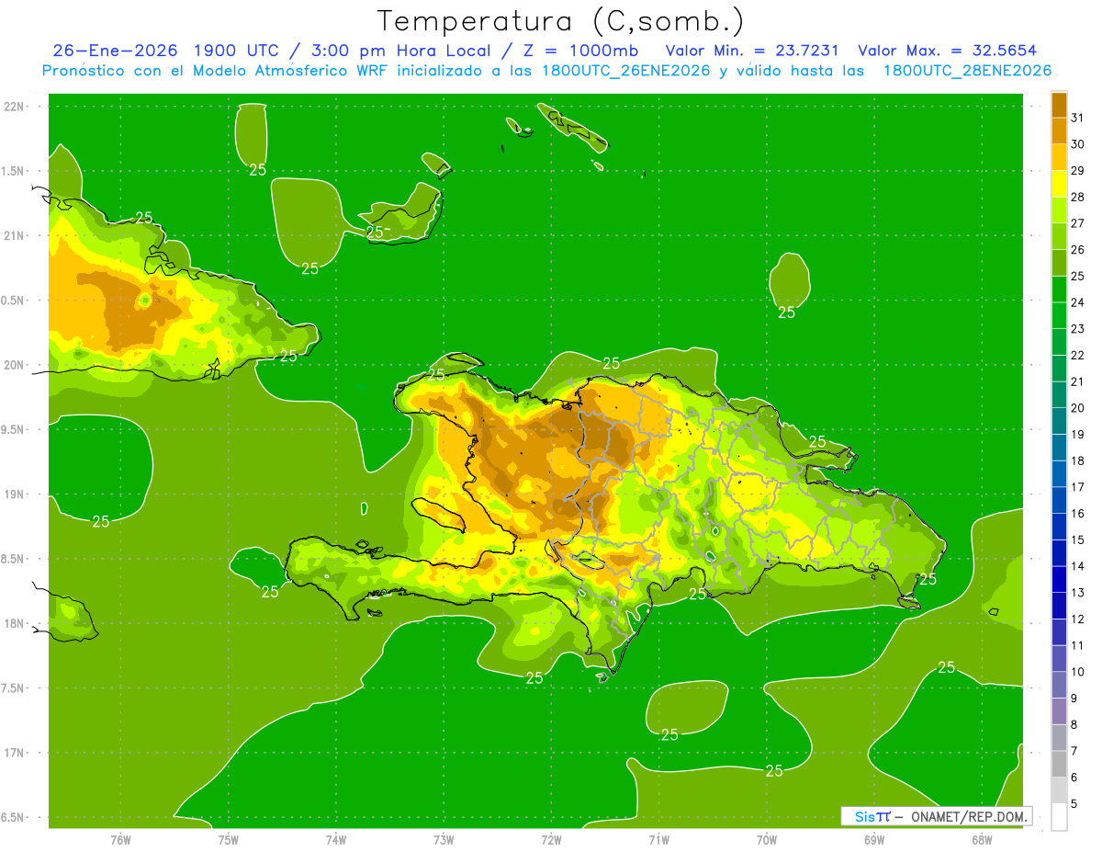Click the '19N' latitude label

pyautogui.click(x=15, y=494)
